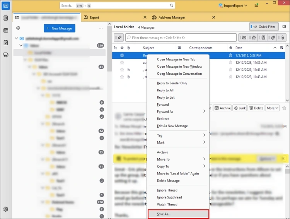The width and height of the screenshot is (290, 219).
Task: Toggle star on the selected 7/2/2015 message
Action: (x=122, y=55)
